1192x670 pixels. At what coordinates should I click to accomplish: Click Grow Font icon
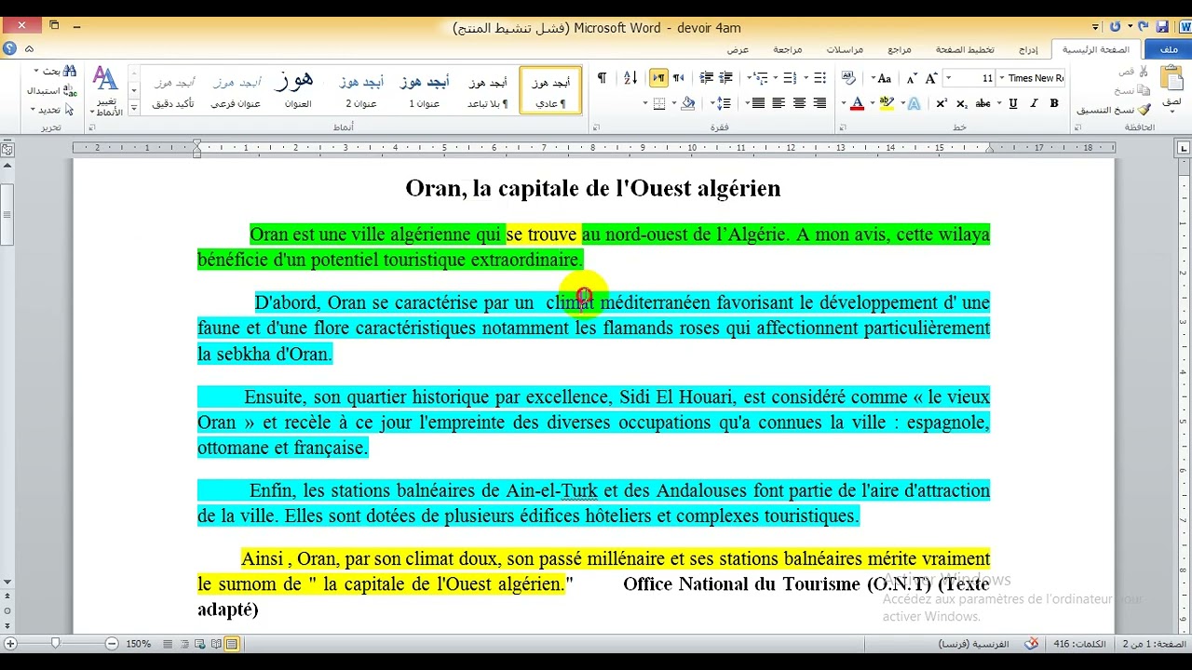coord(930,78)
